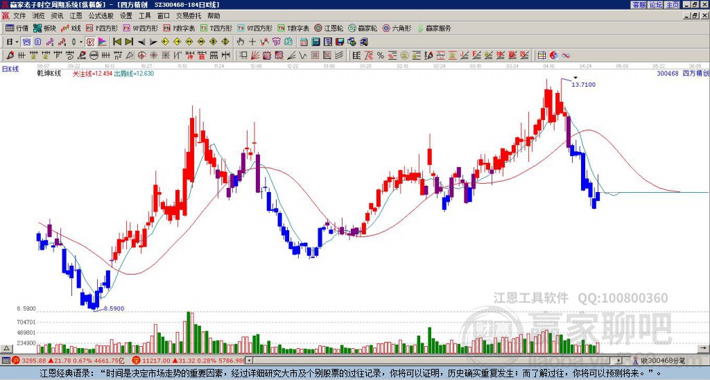Screen dimensions: 710x380
Task: Toggle the bottom-left panel expand triangle button
Action: pos(6,348)
